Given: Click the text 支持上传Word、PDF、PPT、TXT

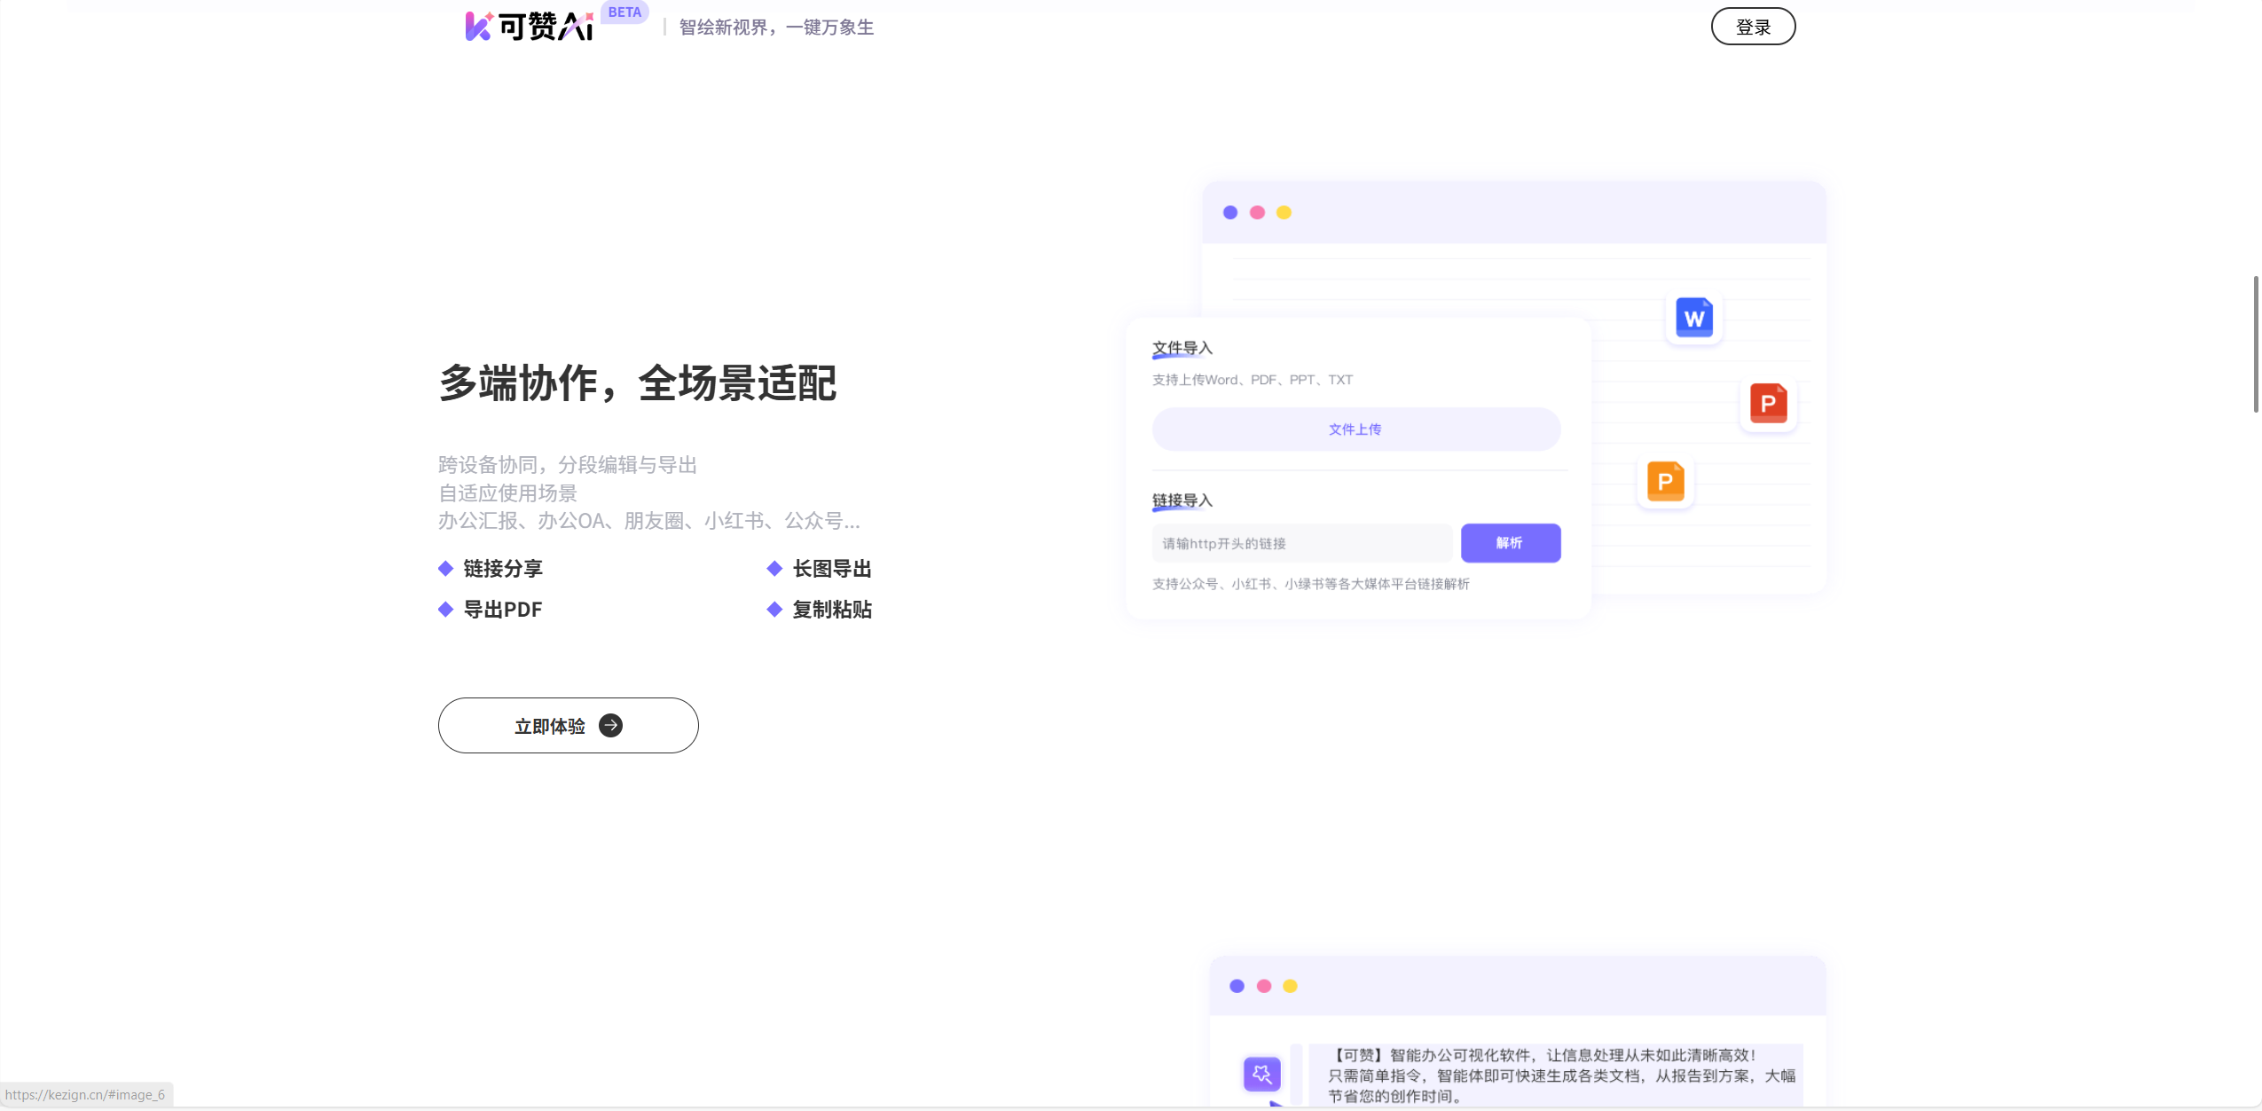Looking at the screenshot, I should pyautogui.click(x=1252, y=380).
